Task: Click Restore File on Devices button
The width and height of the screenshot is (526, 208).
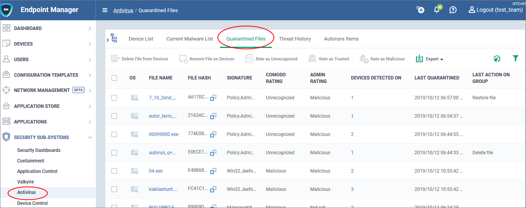Action: coord(207,59)
